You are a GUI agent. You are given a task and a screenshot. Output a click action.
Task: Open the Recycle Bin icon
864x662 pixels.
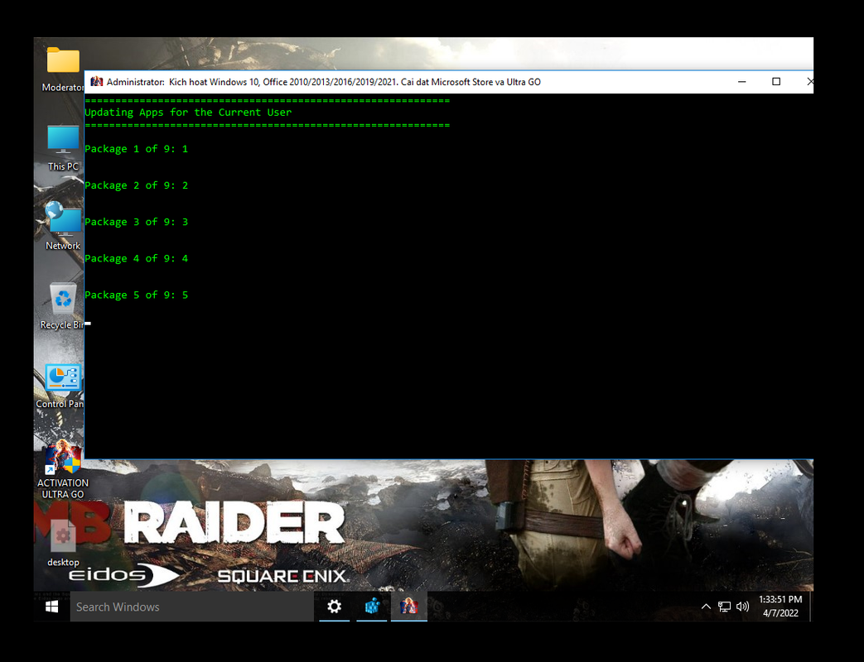(62, 306)
